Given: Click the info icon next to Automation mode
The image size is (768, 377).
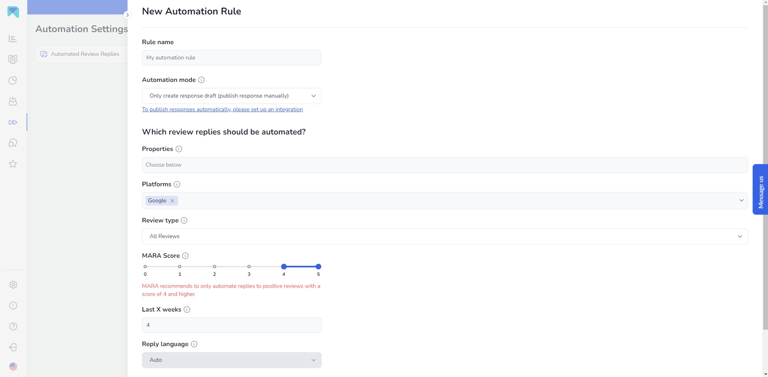Looking at the screenshot, I should 201,80.
